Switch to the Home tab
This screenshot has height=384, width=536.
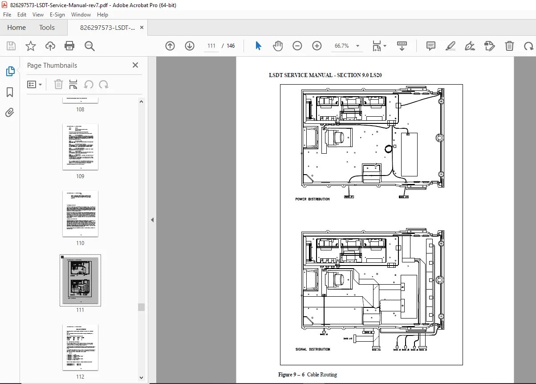click(16, 28)
